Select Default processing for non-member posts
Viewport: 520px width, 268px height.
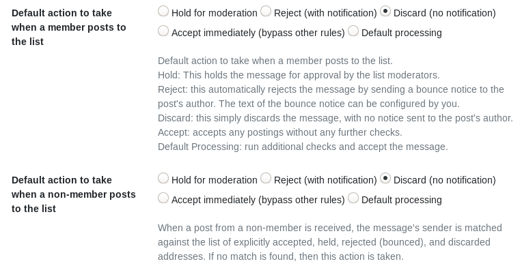(x=353, y=198)
